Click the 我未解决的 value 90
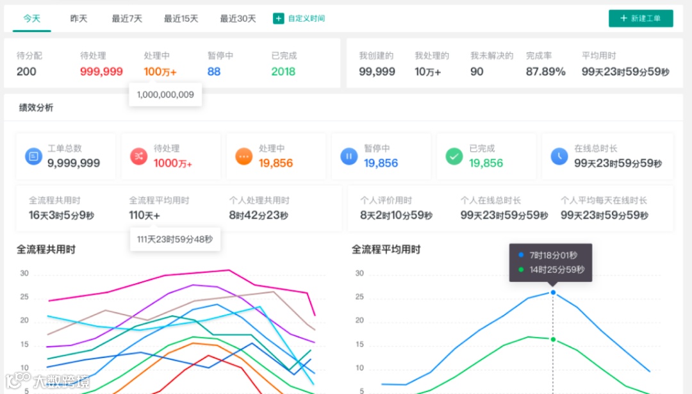The width and height of the screenshot is (692, 394). (477, 72)
